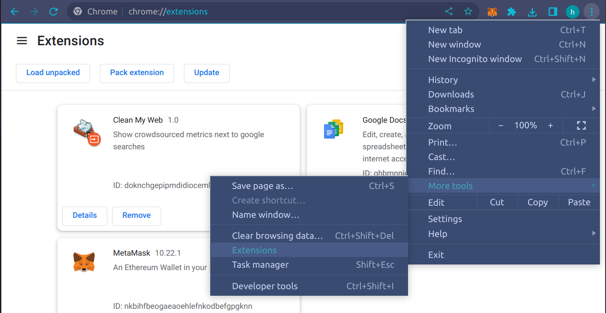Reload the extensions page

point(54,12)
